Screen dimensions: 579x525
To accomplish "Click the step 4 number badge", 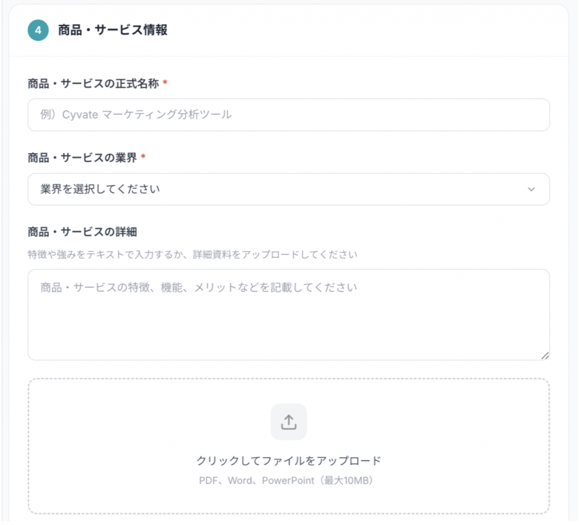I will pos(38,31).
